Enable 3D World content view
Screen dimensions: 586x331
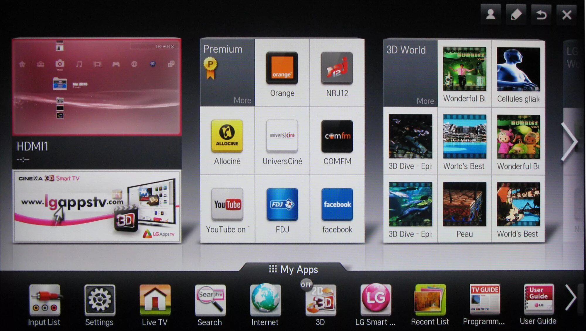406,50
